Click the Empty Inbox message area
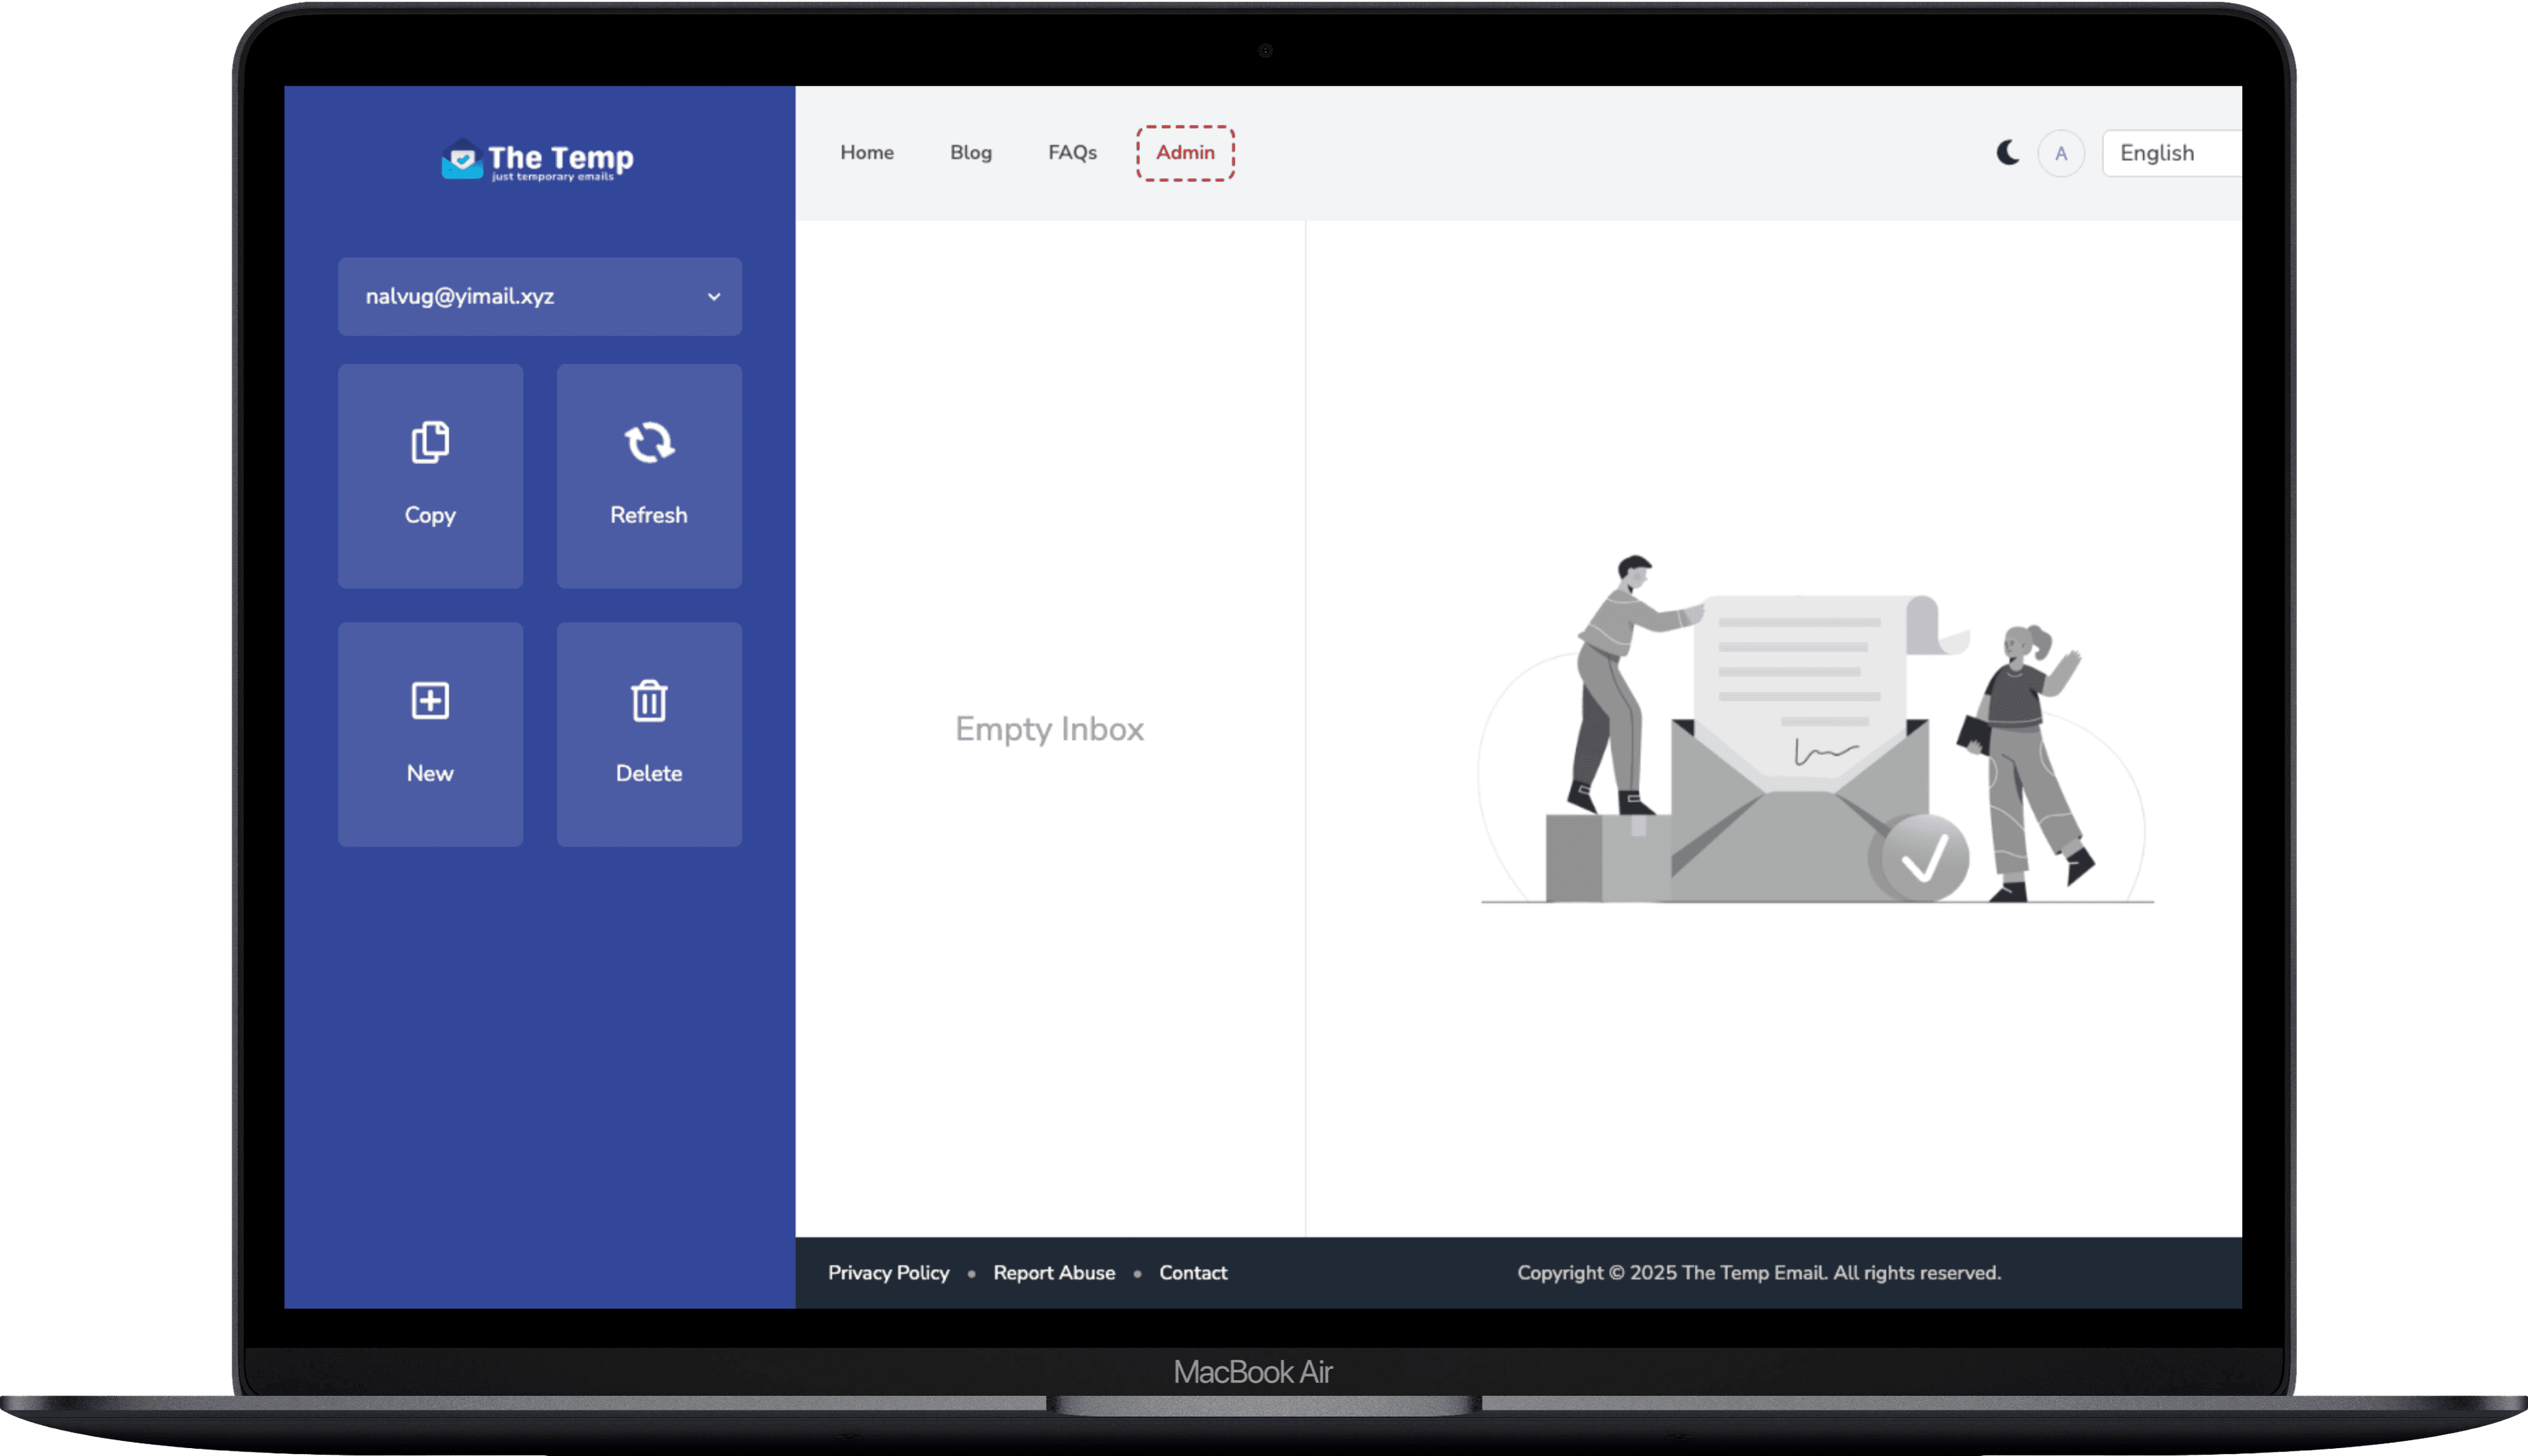Viewport: 2528px width, 1456px height. tap(1049, 729)
